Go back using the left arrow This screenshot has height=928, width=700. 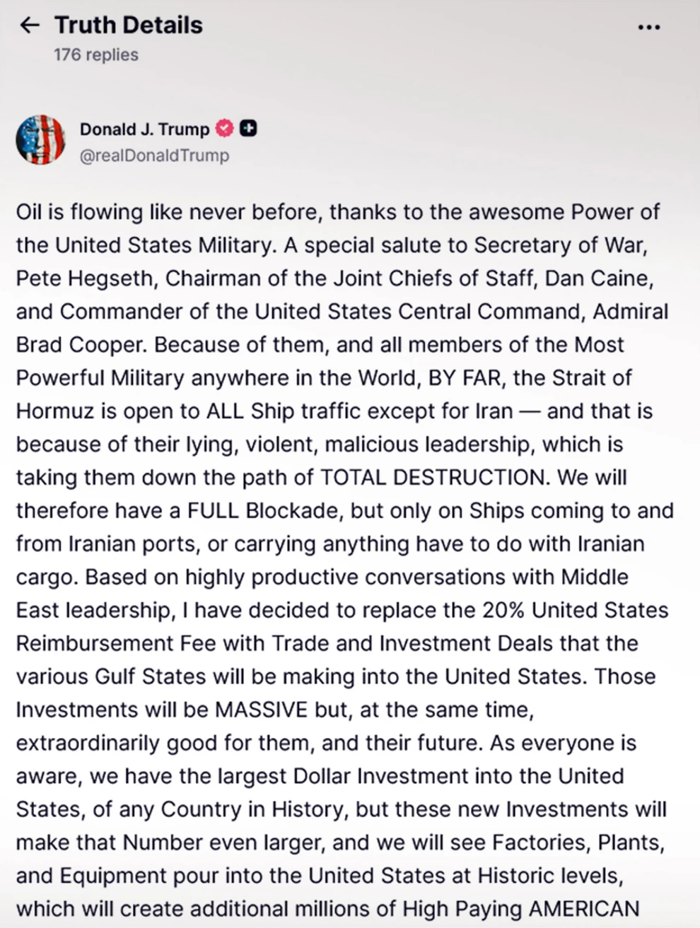29,26
